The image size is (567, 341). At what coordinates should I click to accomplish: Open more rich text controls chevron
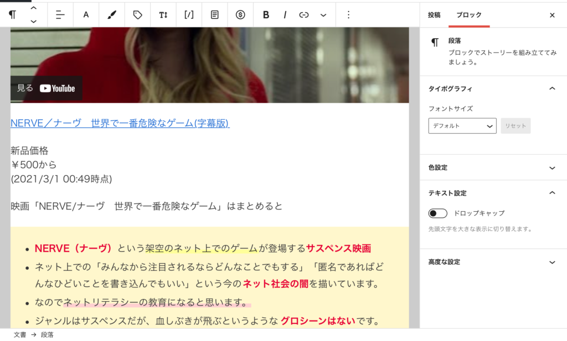(x=323, y=15)
